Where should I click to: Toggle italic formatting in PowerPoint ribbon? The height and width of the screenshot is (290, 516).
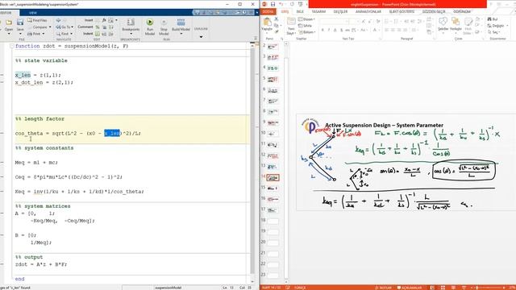(329, 31)
